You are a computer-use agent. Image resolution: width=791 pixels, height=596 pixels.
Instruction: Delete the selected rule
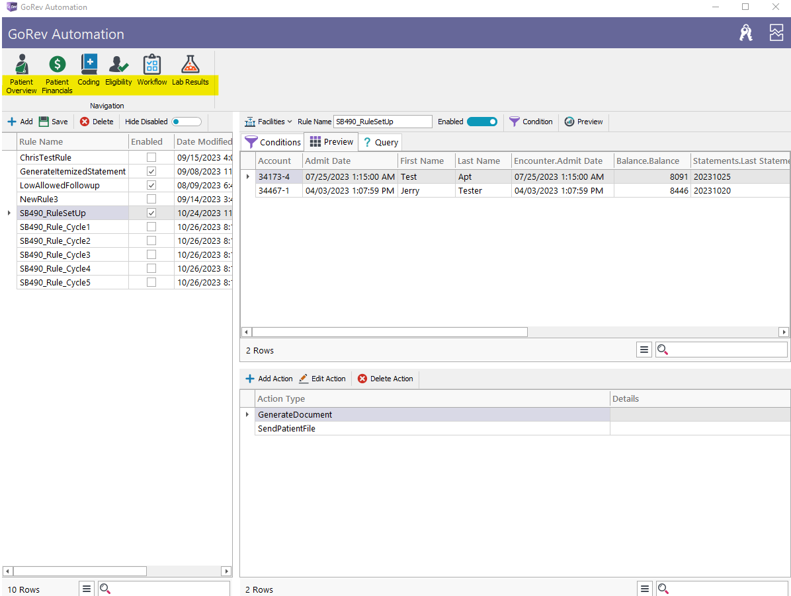click(97, 122)
